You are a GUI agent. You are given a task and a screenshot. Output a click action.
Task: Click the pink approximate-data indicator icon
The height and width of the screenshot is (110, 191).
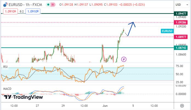[x=53, y=5]
